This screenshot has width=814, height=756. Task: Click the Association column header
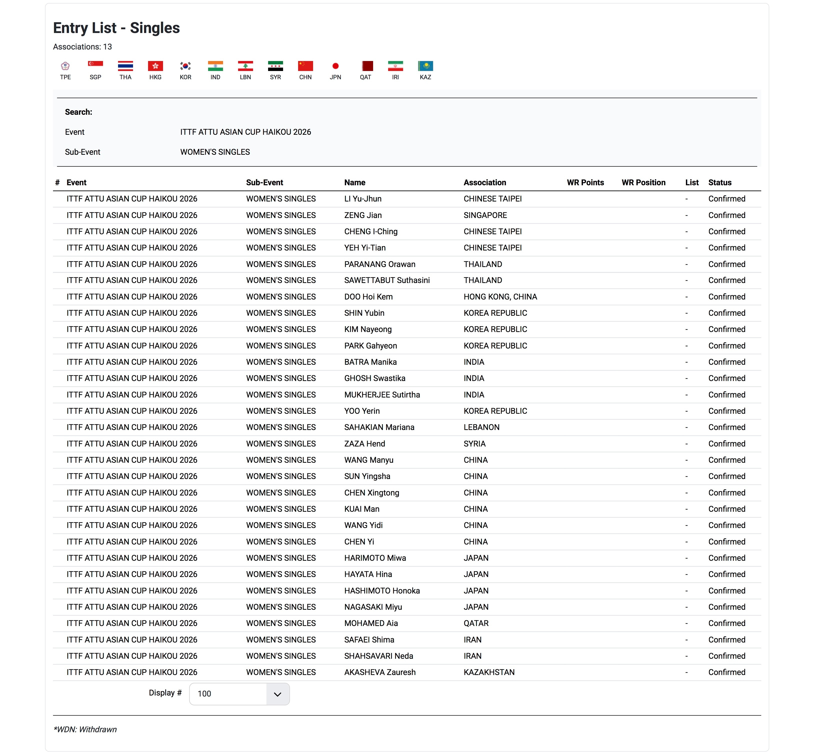point(485,182)
